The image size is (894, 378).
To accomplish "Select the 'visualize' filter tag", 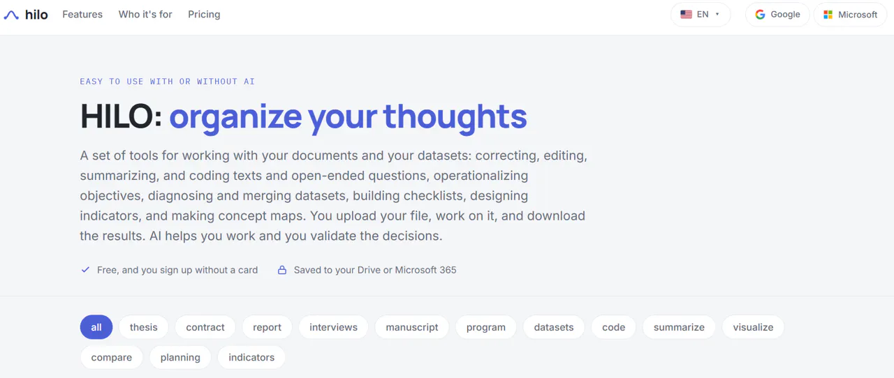I will (753, 327).
